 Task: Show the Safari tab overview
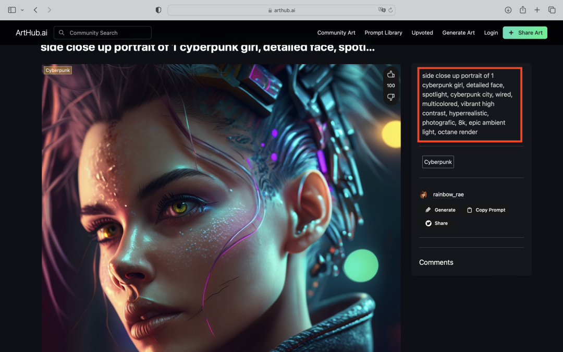[x=552, y=10]
